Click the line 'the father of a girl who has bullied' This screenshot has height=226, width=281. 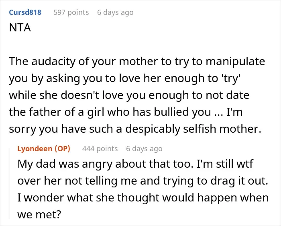(x=126, y=112)
